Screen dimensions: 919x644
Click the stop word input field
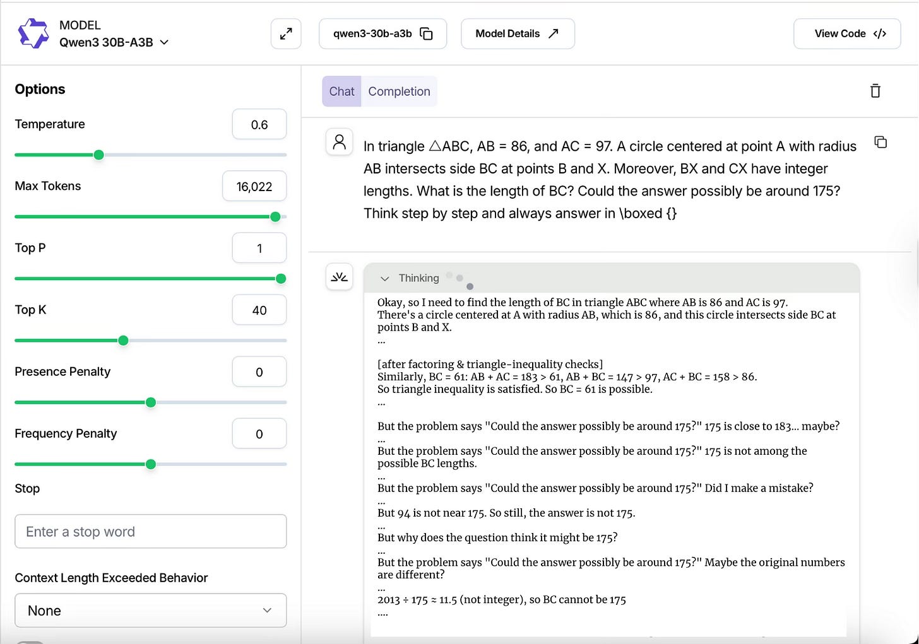[x=151, y=531]
